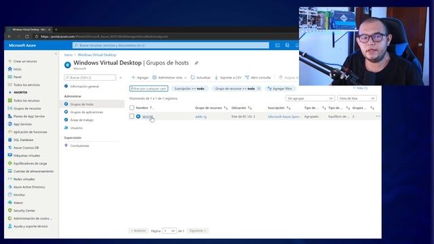Image resolution: width=434 pixels, height=244 pixels.
Task: Collapse the blade menu with the double chevron
Action: [x=121, y=77]
